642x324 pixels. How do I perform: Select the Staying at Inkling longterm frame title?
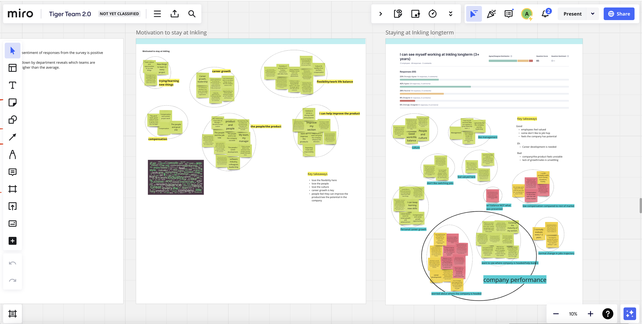[x=419, y=32]
